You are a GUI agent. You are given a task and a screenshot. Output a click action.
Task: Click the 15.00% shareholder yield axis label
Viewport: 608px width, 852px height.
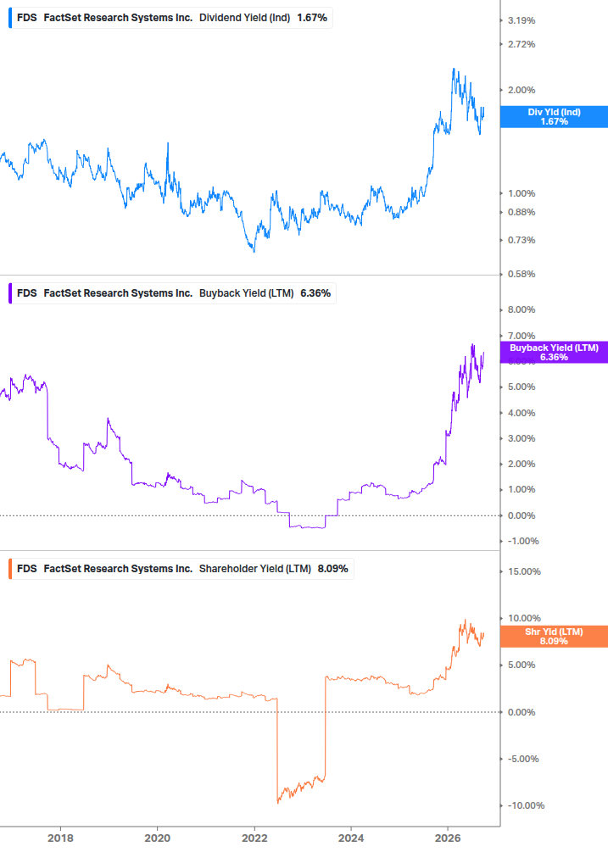(x=524, y=571)
